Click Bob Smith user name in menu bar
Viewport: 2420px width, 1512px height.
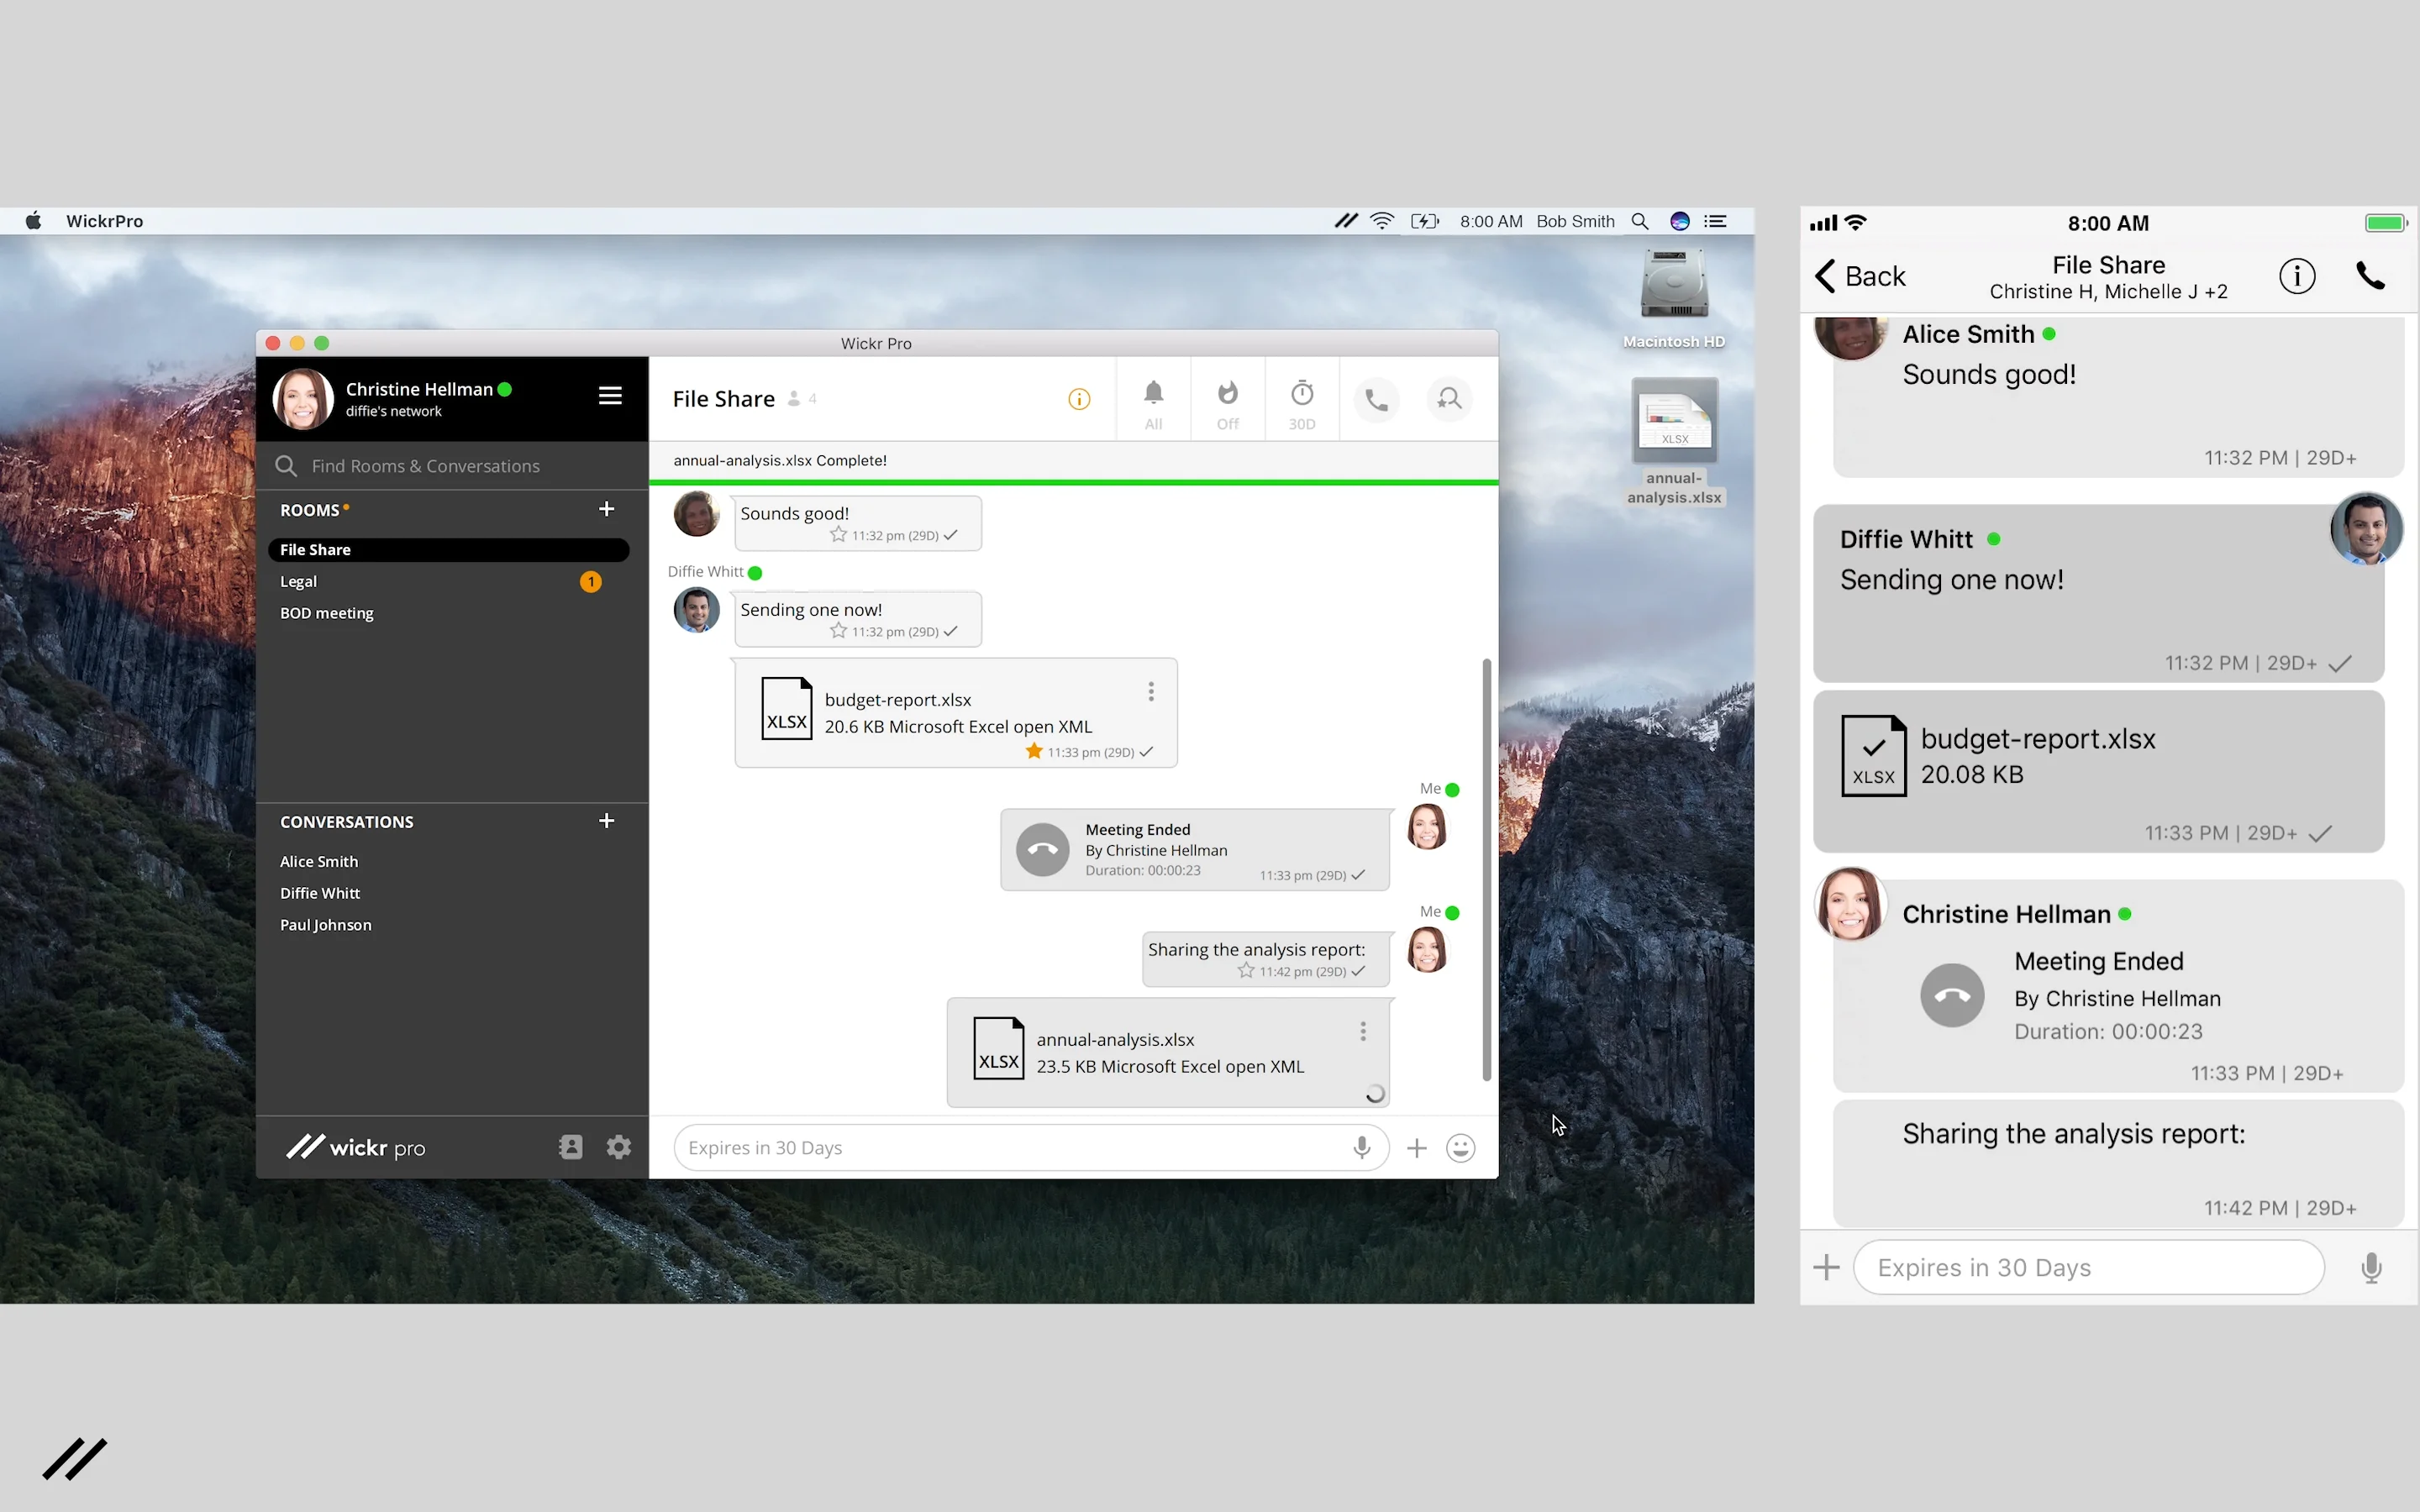click(x=1575, y=221)
